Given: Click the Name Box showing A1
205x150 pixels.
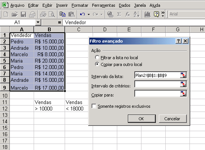Looking at the screenshot, I should tap(18, 22).
